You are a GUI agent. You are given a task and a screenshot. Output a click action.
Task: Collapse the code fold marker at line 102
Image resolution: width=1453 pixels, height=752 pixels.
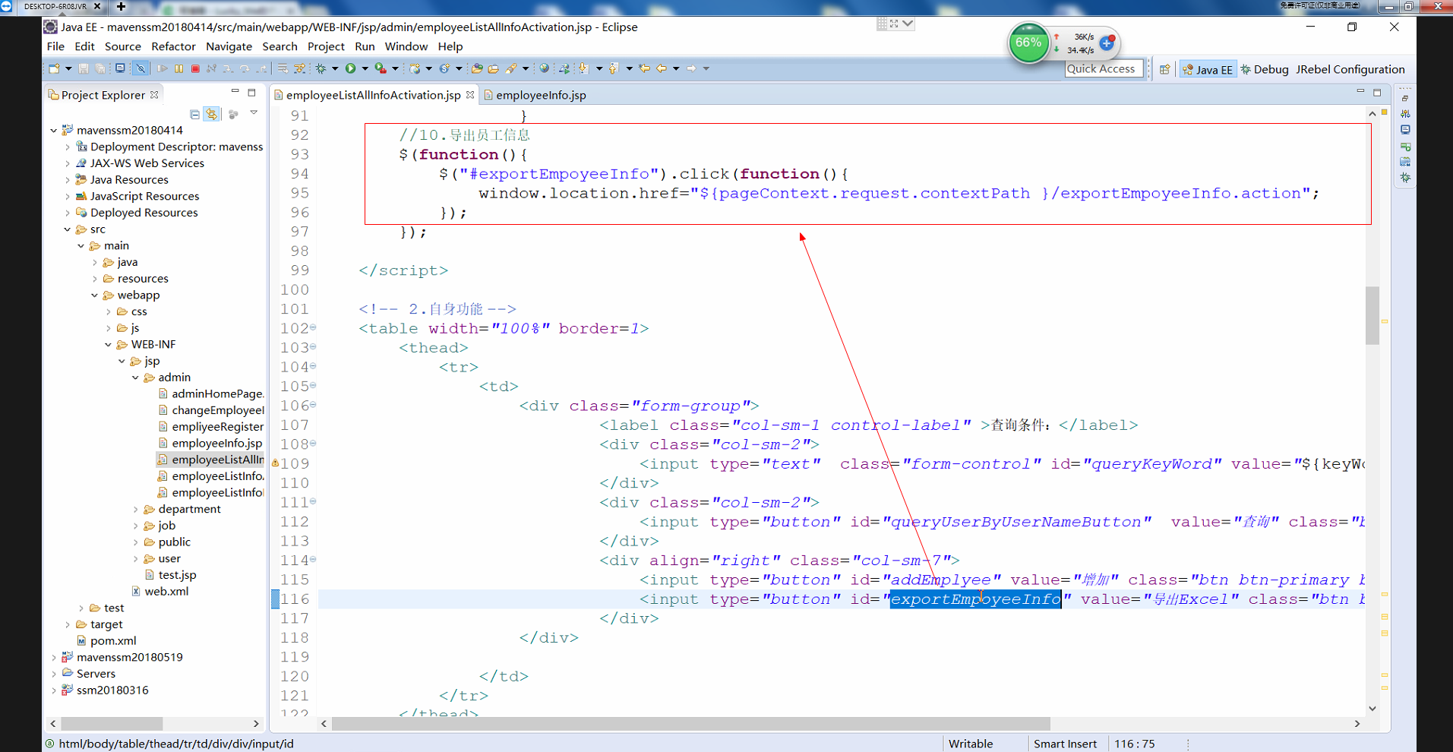pyautogui.click(x=313, y=327)
